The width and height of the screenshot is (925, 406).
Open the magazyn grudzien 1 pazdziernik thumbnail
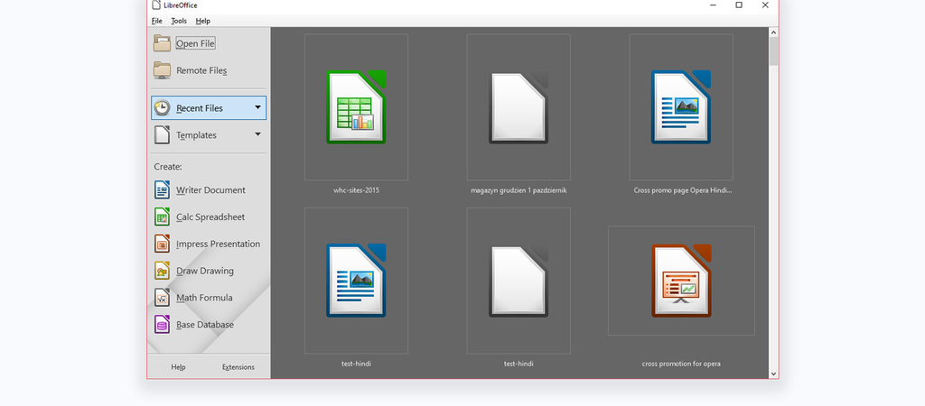(x=519, y=107)
